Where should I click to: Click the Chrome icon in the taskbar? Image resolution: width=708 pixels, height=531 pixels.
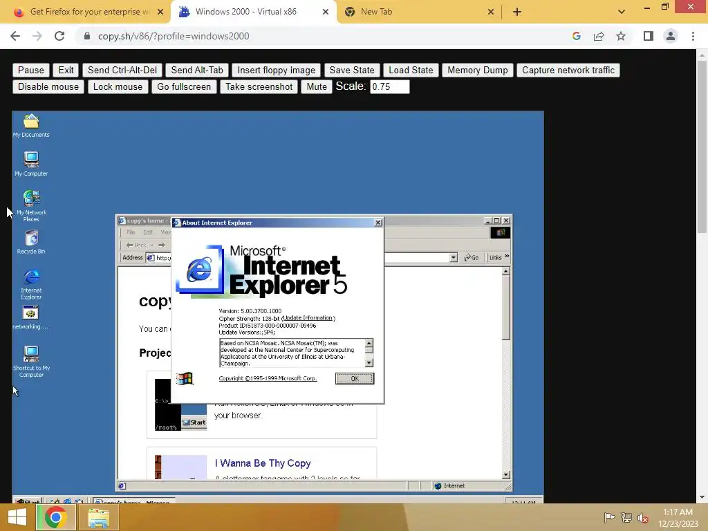point(56,517)
